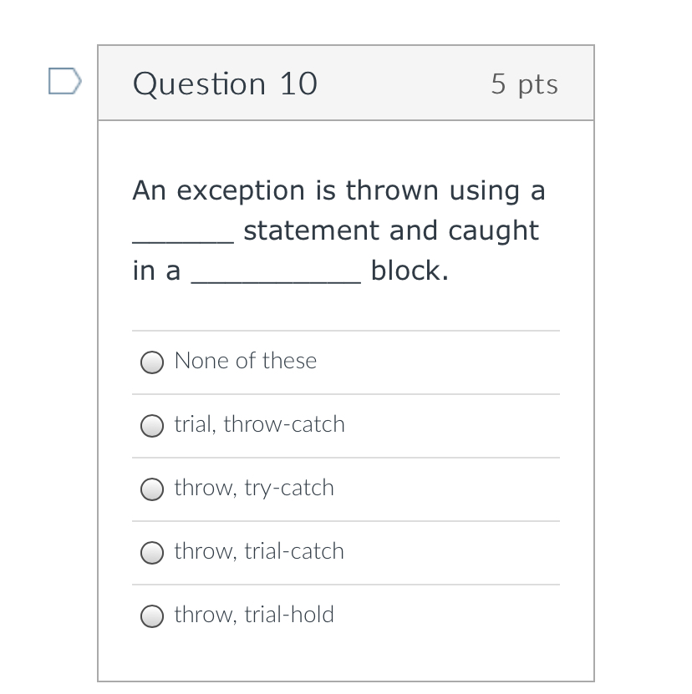Choose the 'trial, throw-catch' radio button

coord(152,425)
